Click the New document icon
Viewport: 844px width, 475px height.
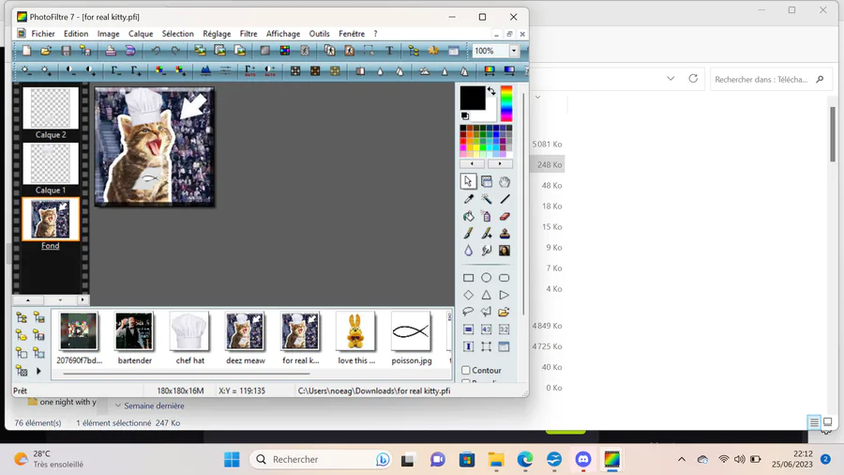click(x=26, y=51)
